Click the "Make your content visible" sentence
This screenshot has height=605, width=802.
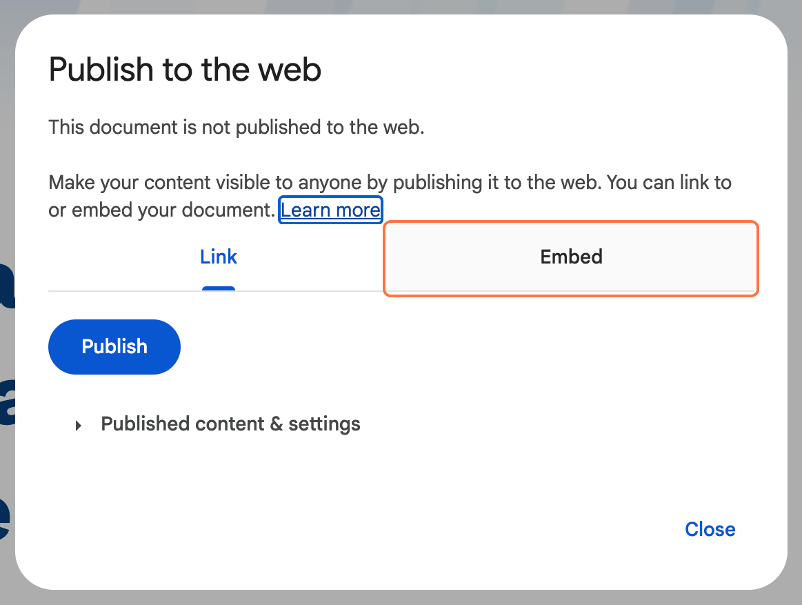276,184
